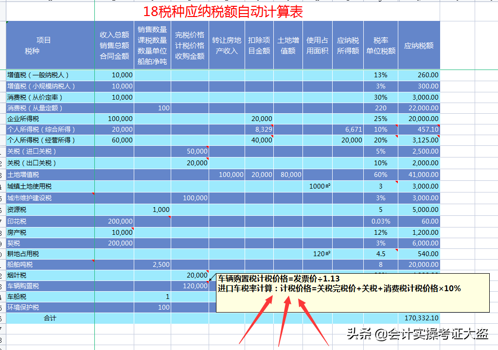
Task: Select the 应纳税额 column header
Action: (x=418, y=45)
